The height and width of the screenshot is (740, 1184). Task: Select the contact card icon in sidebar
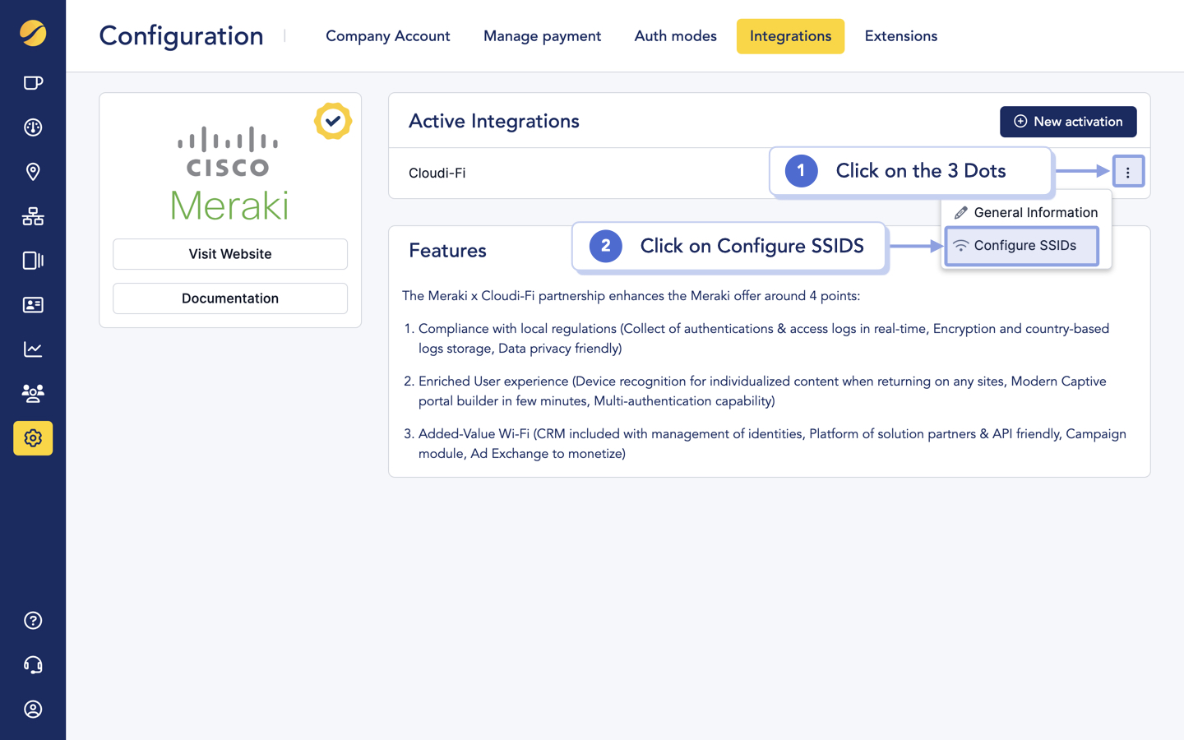33,304
